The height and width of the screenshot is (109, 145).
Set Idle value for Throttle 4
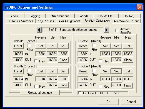(116, 71)
